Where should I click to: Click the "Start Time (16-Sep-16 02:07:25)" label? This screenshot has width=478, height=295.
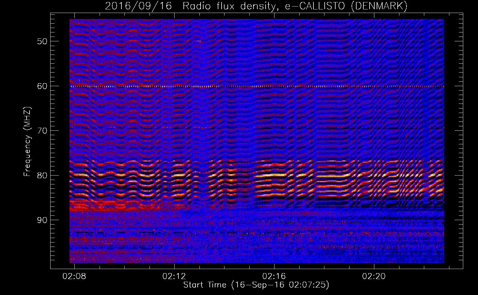tap(256, 285)
